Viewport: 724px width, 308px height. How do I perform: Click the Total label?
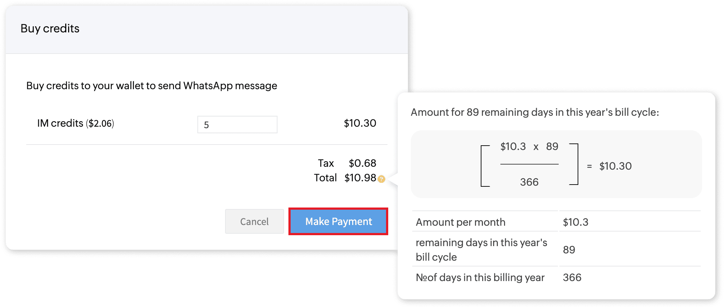[x=325, y=178]
